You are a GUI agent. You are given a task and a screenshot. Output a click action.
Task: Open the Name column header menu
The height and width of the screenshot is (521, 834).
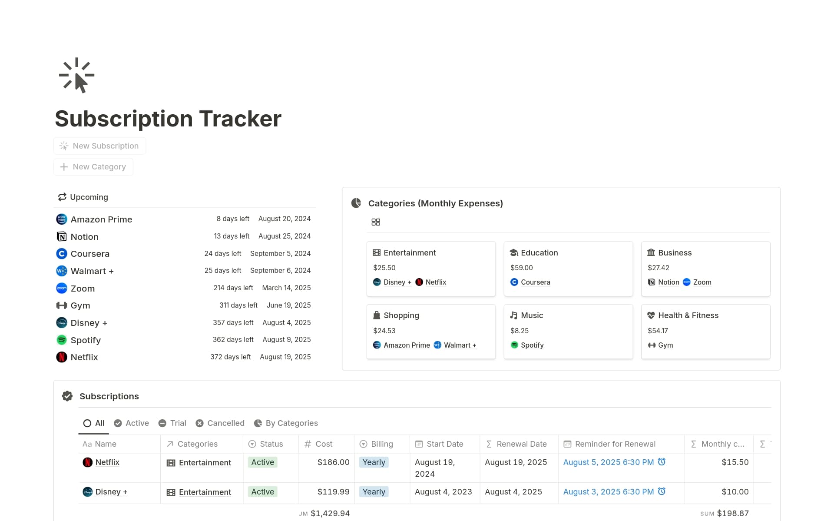click(119, 444)
